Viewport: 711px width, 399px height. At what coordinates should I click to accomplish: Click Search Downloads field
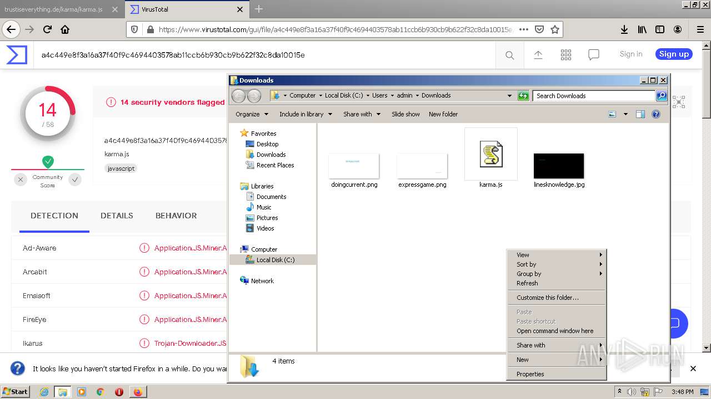[x=594, y=96]
